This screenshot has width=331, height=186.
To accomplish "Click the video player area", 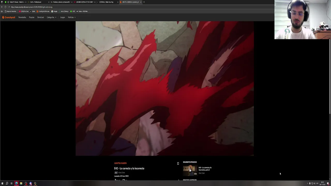I will pos(164,88).
